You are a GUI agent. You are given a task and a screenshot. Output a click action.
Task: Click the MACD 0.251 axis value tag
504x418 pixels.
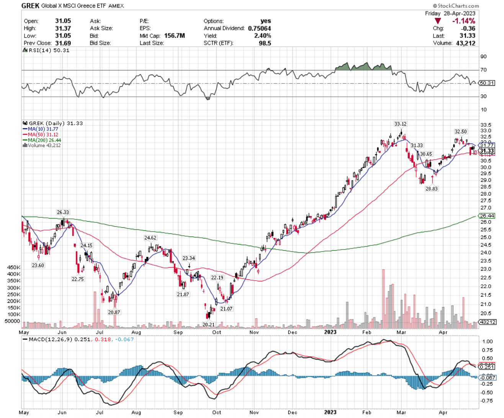coord(487,367)
